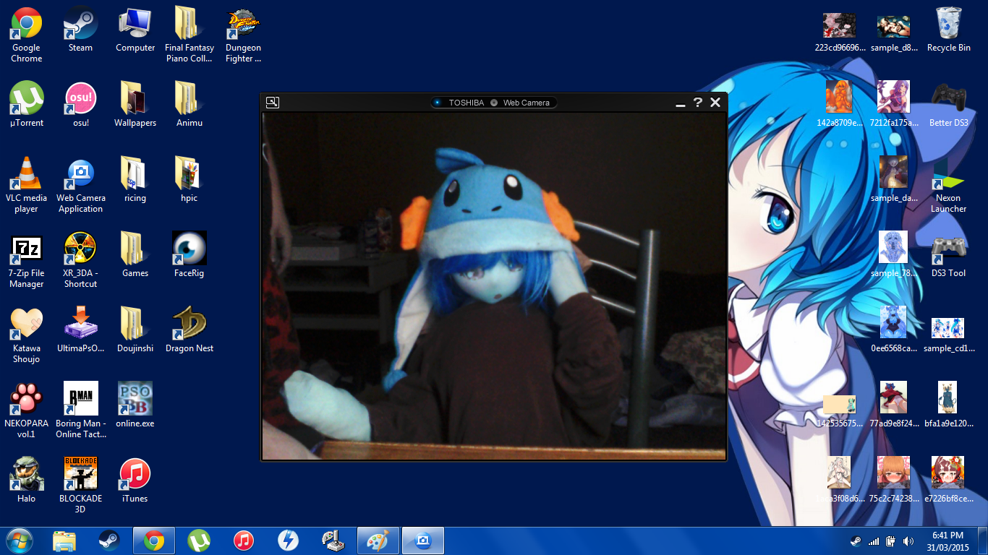
Task: Click the Web Camera taskbar button
Action: point(423,541)
